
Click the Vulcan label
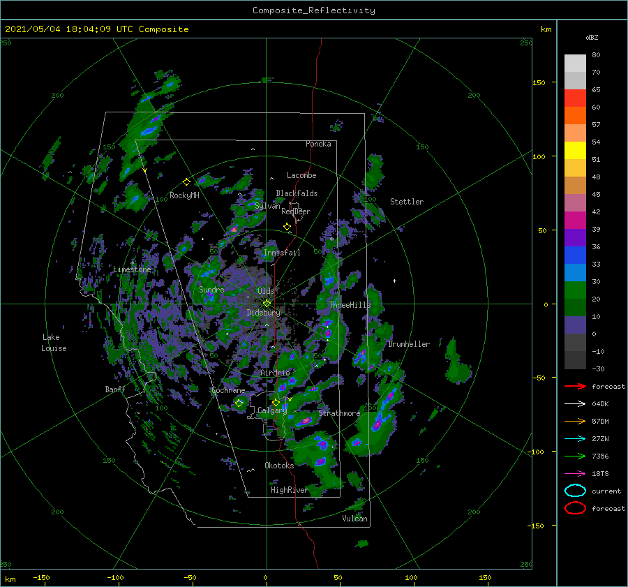pyautogui.click(x=355, y=519)
